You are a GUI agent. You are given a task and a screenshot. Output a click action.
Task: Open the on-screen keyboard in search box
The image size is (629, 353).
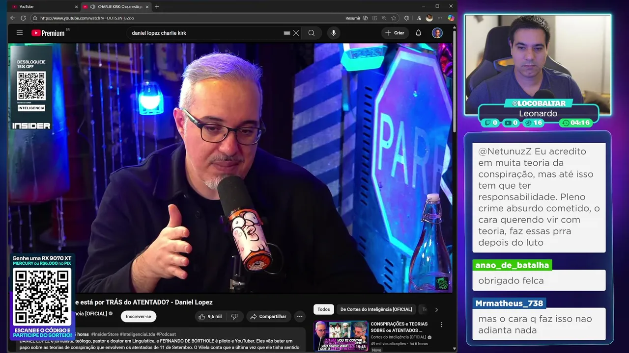[x=287, y=33]
